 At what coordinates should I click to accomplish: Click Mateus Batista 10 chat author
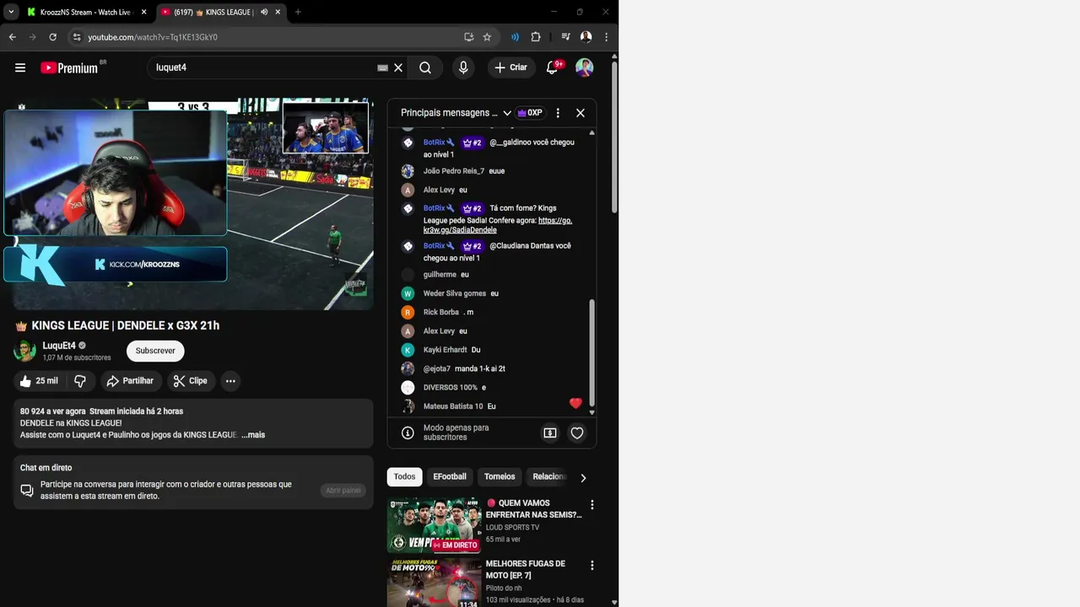(x=453, y=406)
